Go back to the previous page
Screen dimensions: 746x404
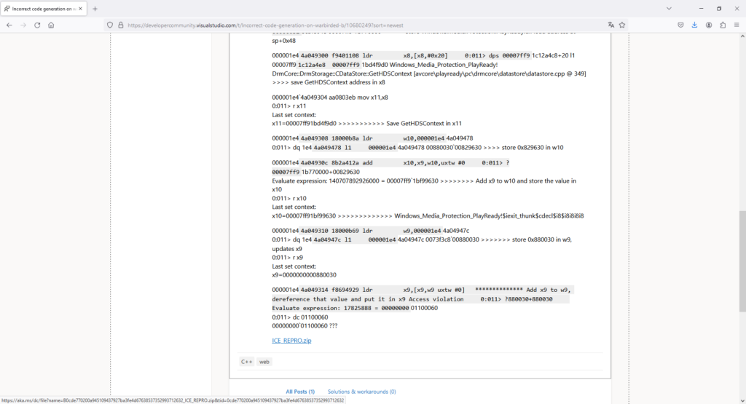[9, 25]
